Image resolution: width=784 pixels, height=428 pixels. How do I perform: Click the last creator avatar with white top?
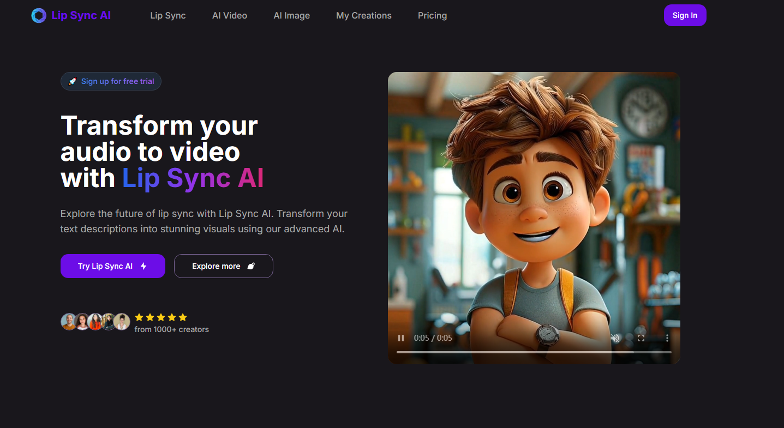click(122, 322)
